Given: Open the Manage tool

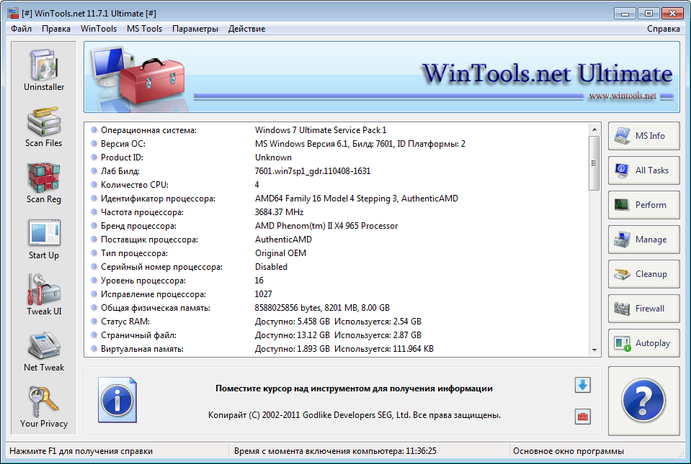Looking at the screenshot, I should [x=644, y=240].
